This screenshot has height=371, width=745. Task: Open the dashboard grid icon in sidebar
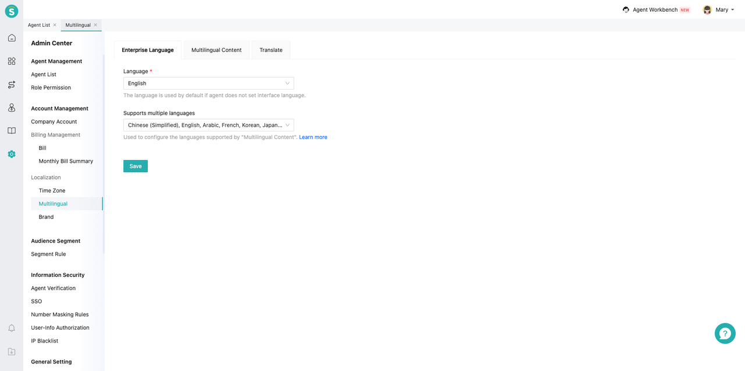click(x=12, y=61)
